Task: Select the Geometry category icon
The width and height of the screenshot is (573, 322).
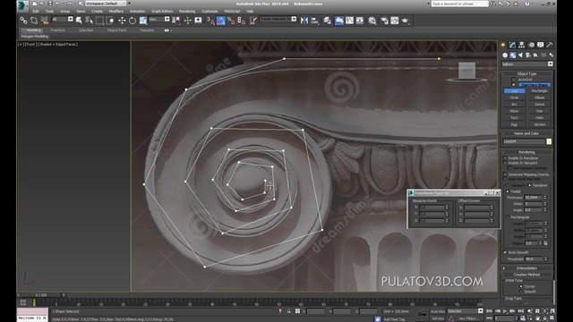Action: pos(505,55)
